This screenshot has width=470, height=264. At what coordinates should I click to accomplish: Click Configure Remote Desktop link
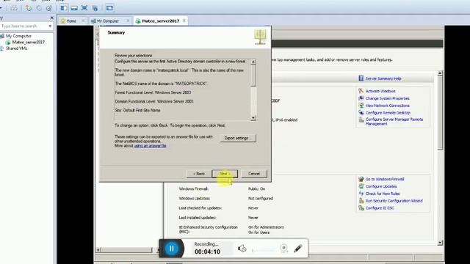click(x=388, y=112)
